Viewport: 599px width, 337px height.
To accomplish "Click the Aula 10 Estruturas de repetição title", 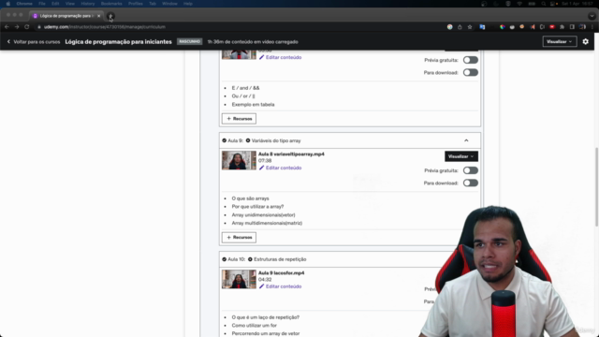I will tap(280, 259).
